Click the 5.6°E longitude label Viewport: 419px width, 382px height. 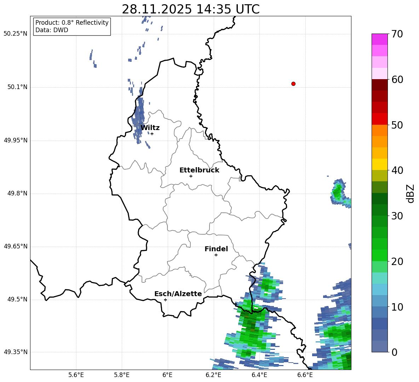click(x=76, y=375)
